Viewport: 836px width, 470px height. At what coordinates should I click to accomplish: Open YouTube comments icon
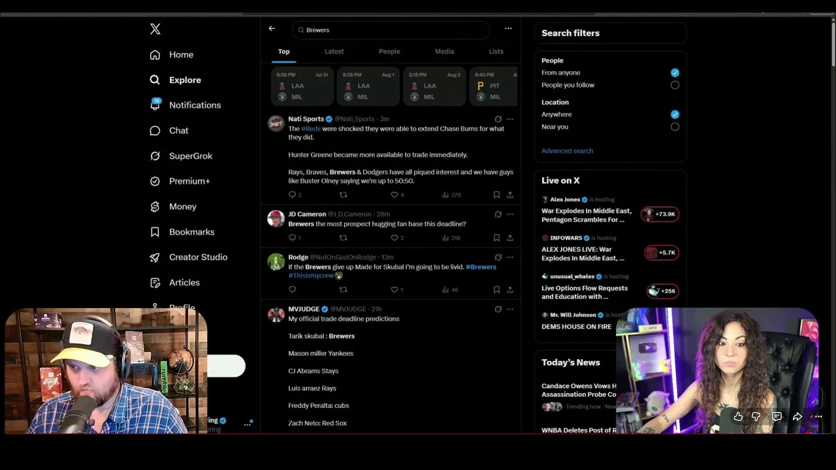coord(777,416)
